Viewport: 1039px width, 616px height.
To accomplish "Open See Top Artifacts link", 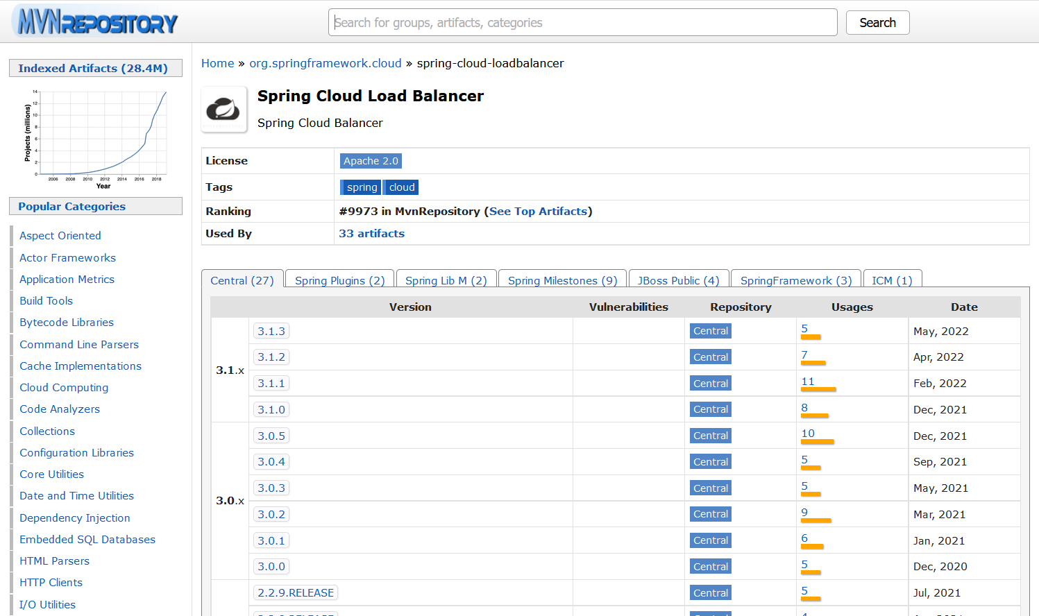I will coord(539,212).
